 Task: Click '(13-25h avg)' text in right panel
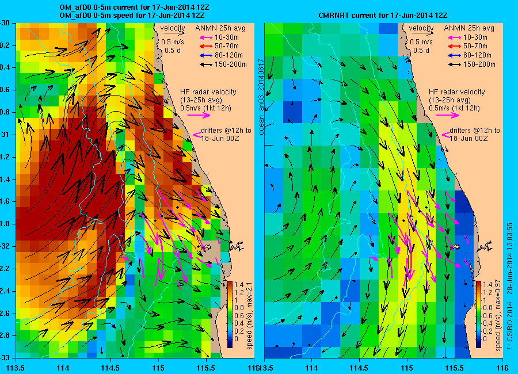point(450,100)
